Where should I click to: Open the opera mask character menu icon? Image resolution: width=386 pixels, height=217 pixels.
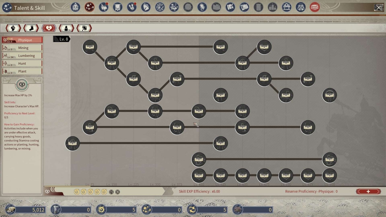75,7
